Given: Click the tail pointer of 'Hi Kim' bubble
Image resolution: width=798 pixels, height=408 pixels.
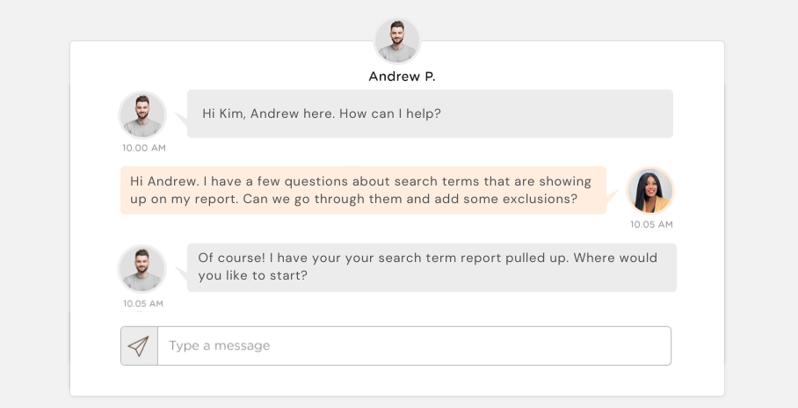Looking at the screenshot, I should 182,120.
